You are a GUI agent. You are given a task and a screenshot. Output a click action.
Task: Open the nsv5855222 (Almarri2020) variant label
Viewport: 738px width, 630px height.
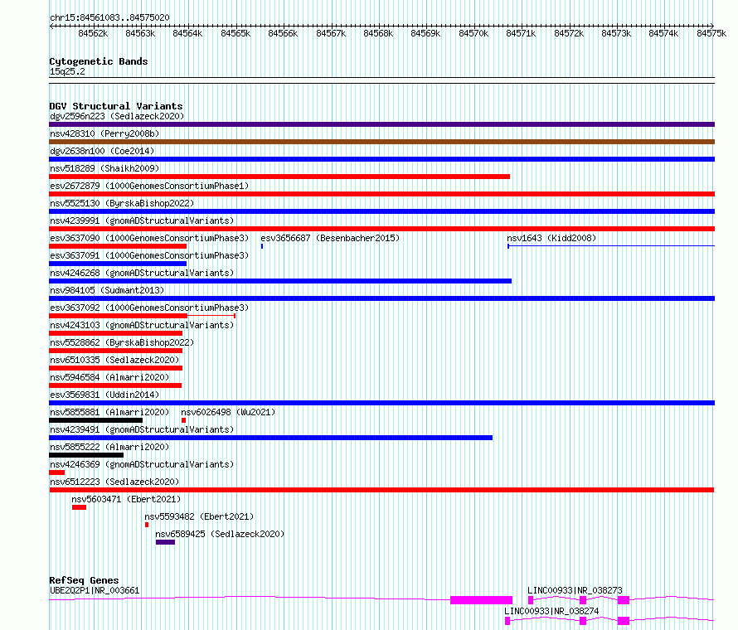tap(109, 447)
